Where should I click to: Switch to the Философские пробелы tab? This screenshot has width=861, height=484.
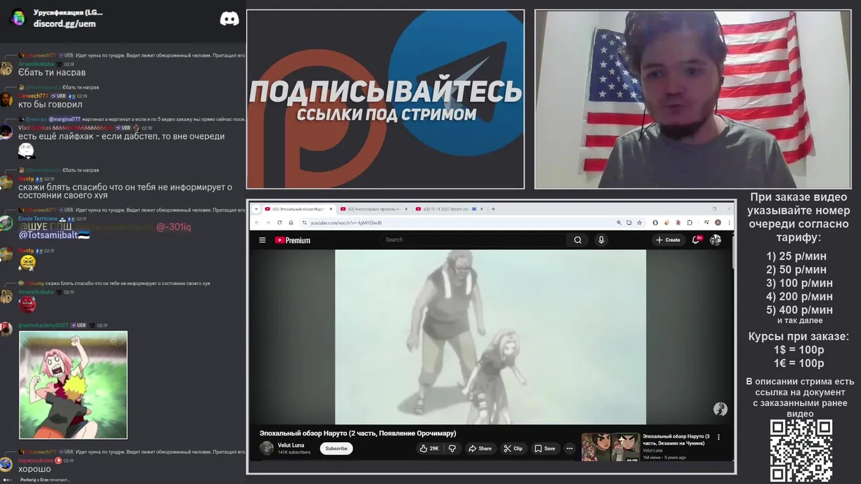click(375, 209)
